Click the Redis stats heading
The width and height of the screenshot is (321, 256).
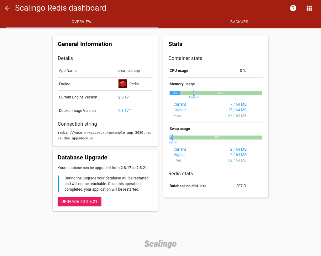pyautogui.click(x=181, y=173)
